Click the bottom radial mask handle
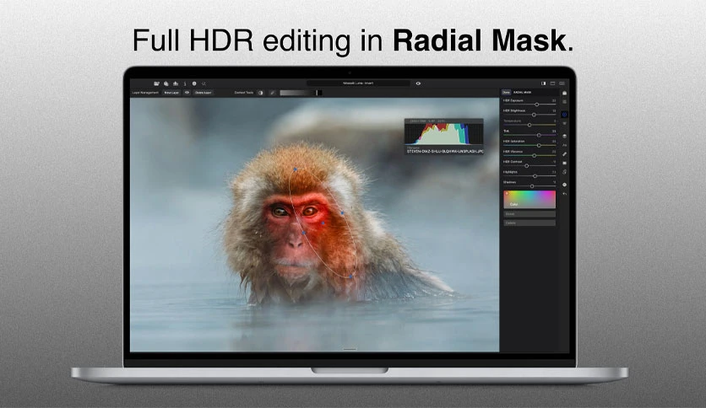Viewport: 706px width, 408px height. click(350, 276)
